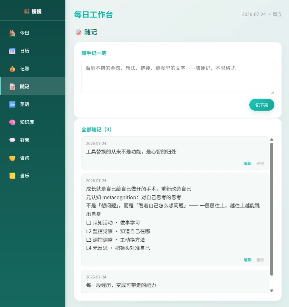
Task: Click the money bag icon for 记账
Action: pyautogui.click(x=12, y=69)
